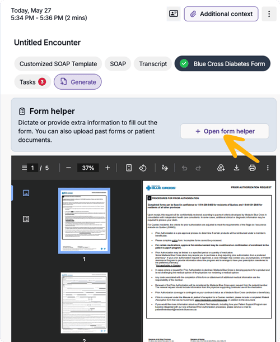Select the SOAP tab
This screenshot has height=342, width=280.
pyautogui.click(x=118, y=64)
